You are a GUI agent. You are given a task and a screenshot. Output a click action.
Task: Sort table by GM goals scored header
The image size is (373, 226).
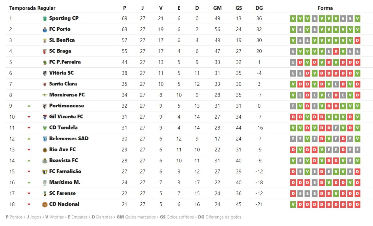coord(217,8)
